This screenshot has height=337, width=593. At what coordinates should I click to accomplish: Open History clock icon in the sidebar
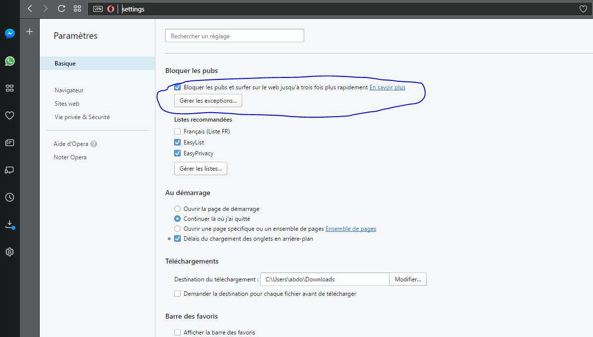tap(10, 198)
